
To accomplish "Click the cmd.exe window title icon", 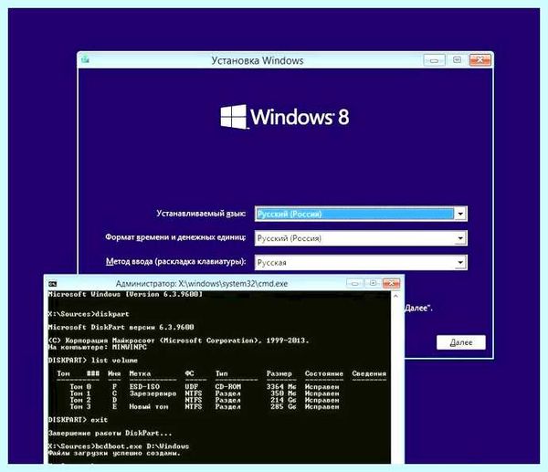I will pyautogui.click(x=52, y=283).
